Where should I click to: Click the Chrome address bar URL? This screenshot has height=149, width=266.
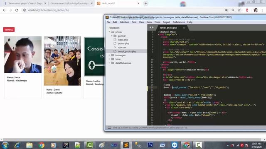coord(49,10)
